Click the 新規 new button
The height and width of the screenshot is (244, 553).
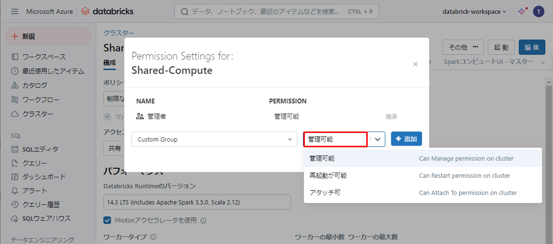[48, 36]
